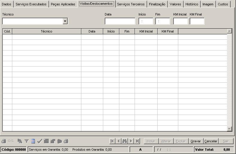This screenshot has height=154, width=236.
Task: Click the KM Inicial column header
Action: click(x=146, y=31)
